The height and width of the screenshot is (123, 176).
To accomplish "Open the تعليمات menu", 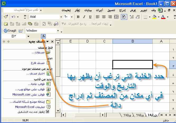I will [66, 10].
